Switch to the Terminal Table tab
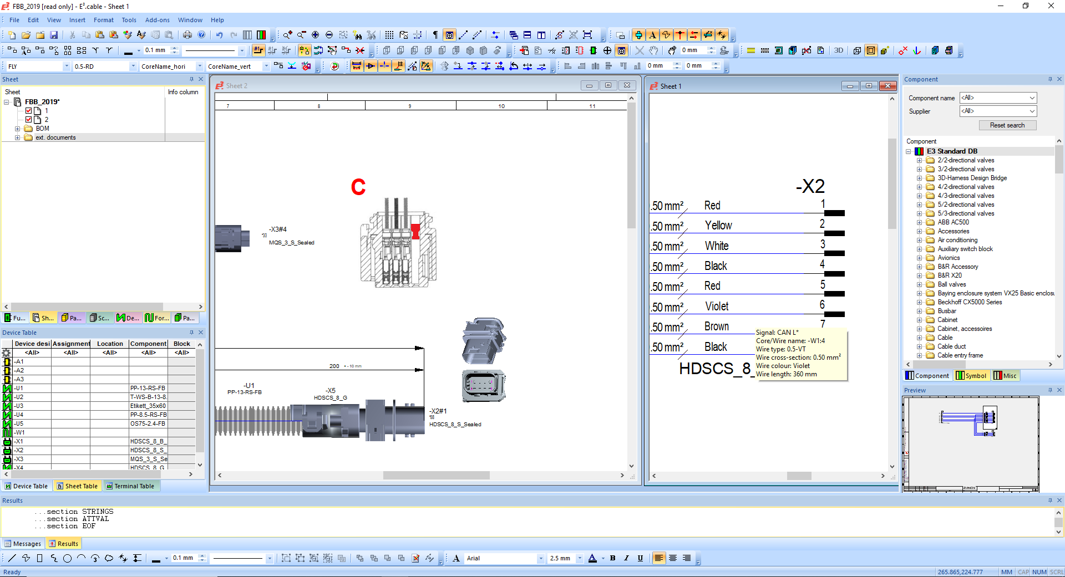The image size is (1065, 577). point(130,486)
